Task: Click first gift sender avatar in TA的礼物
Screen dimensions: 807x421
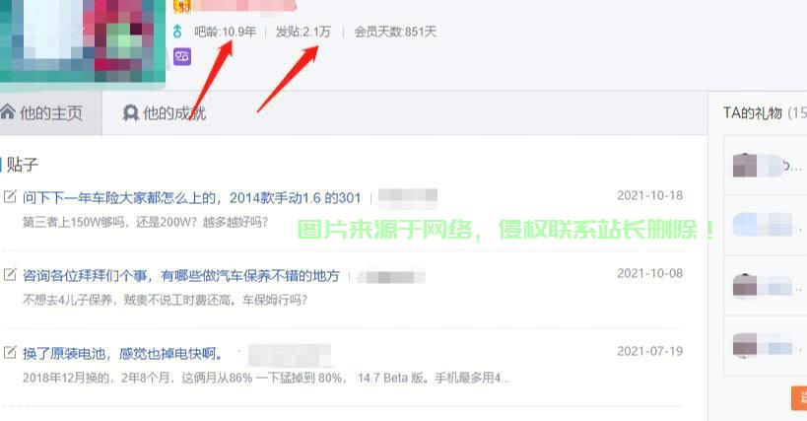Action: pyautogui.click(x=744, y=166)
